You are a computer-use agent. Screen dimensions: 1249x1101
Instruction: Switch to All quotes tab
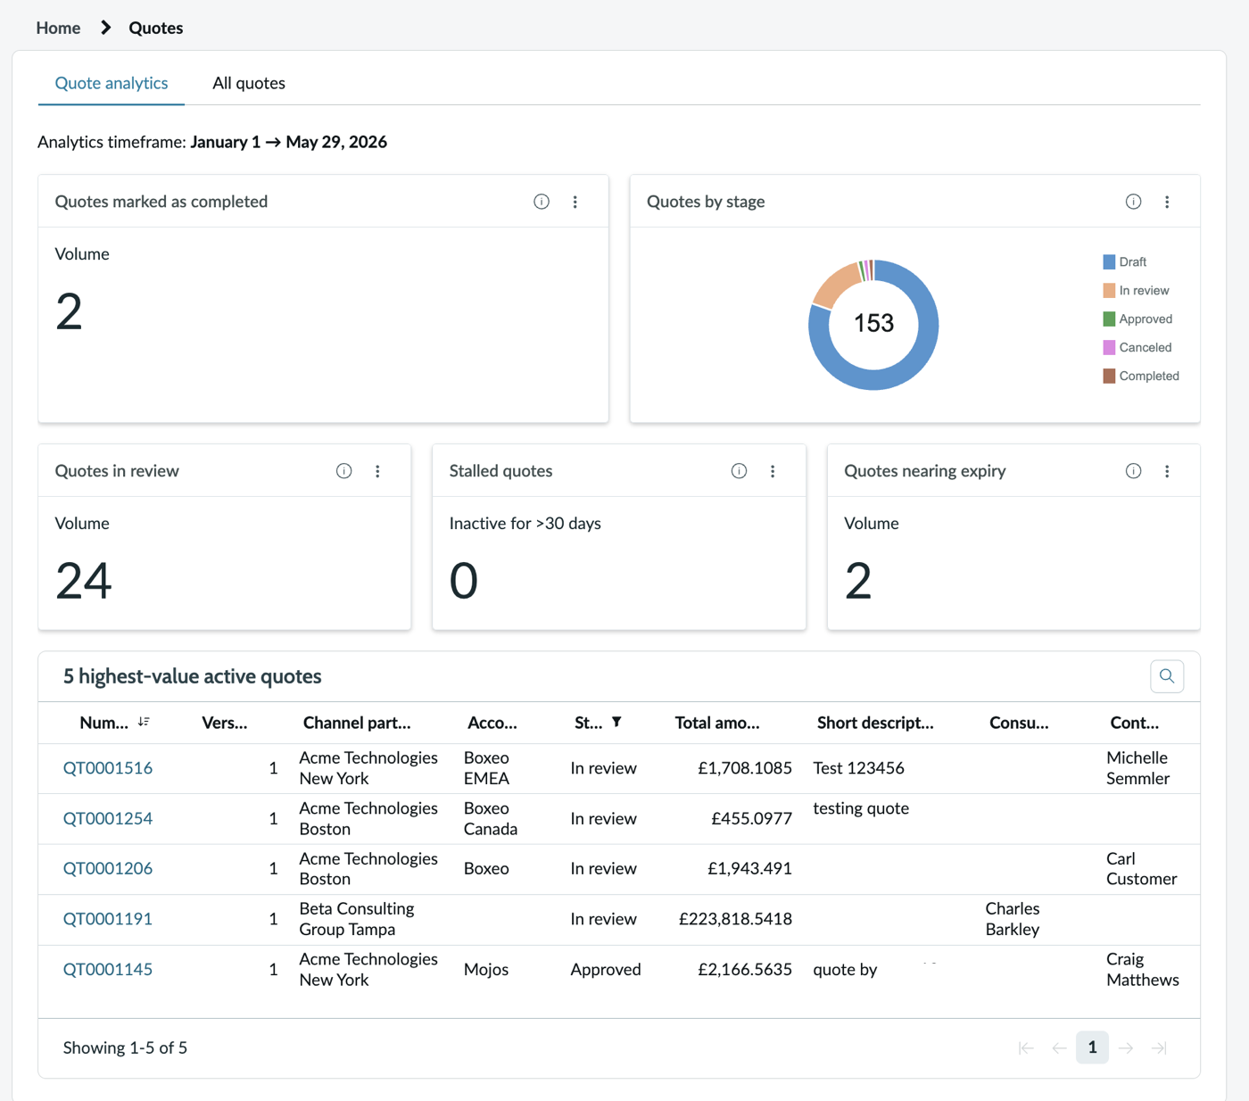[249, 83]
